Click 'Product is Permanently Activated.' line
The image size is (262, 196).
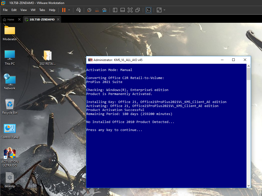(x=119, y=94)
